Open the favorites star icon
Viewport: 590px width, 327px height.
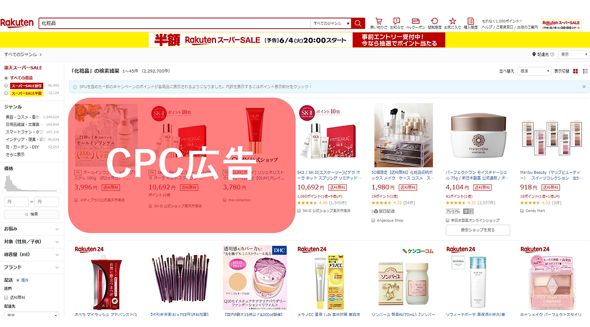coord(453,21)
